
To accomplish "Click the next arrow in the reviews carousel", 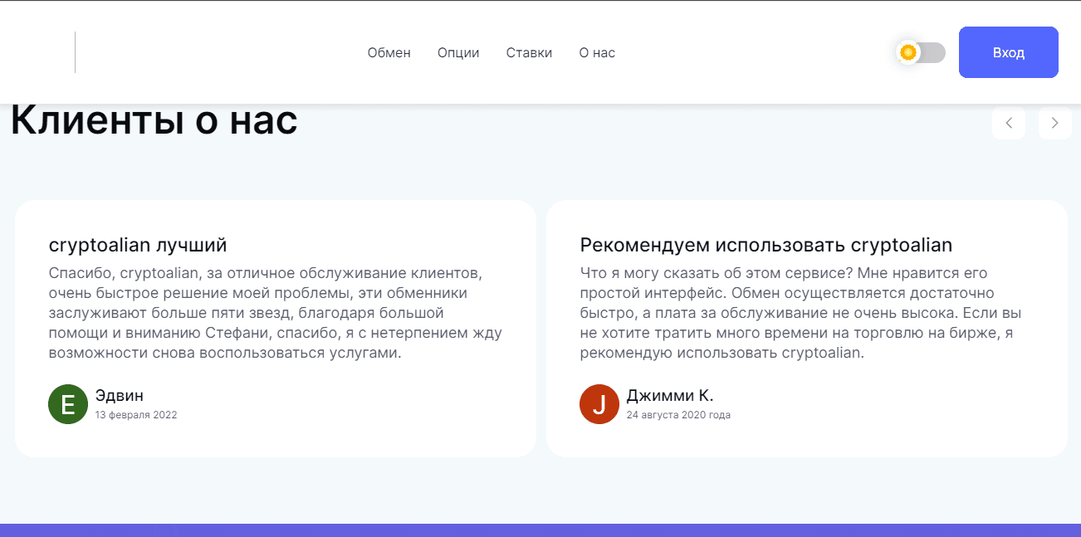I will tap(1054, 123).
